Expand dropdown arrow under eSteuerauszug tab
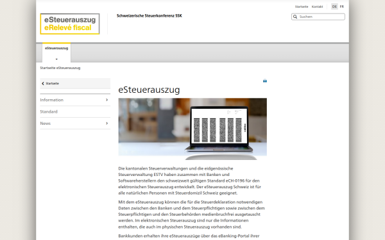The image size is (385, 240). pyautogui.click(x=56, y=59)
